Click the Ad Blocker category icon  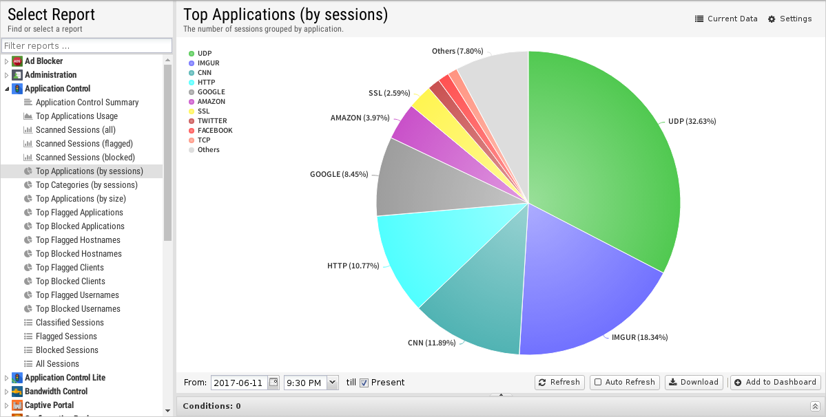click(17, 61)
